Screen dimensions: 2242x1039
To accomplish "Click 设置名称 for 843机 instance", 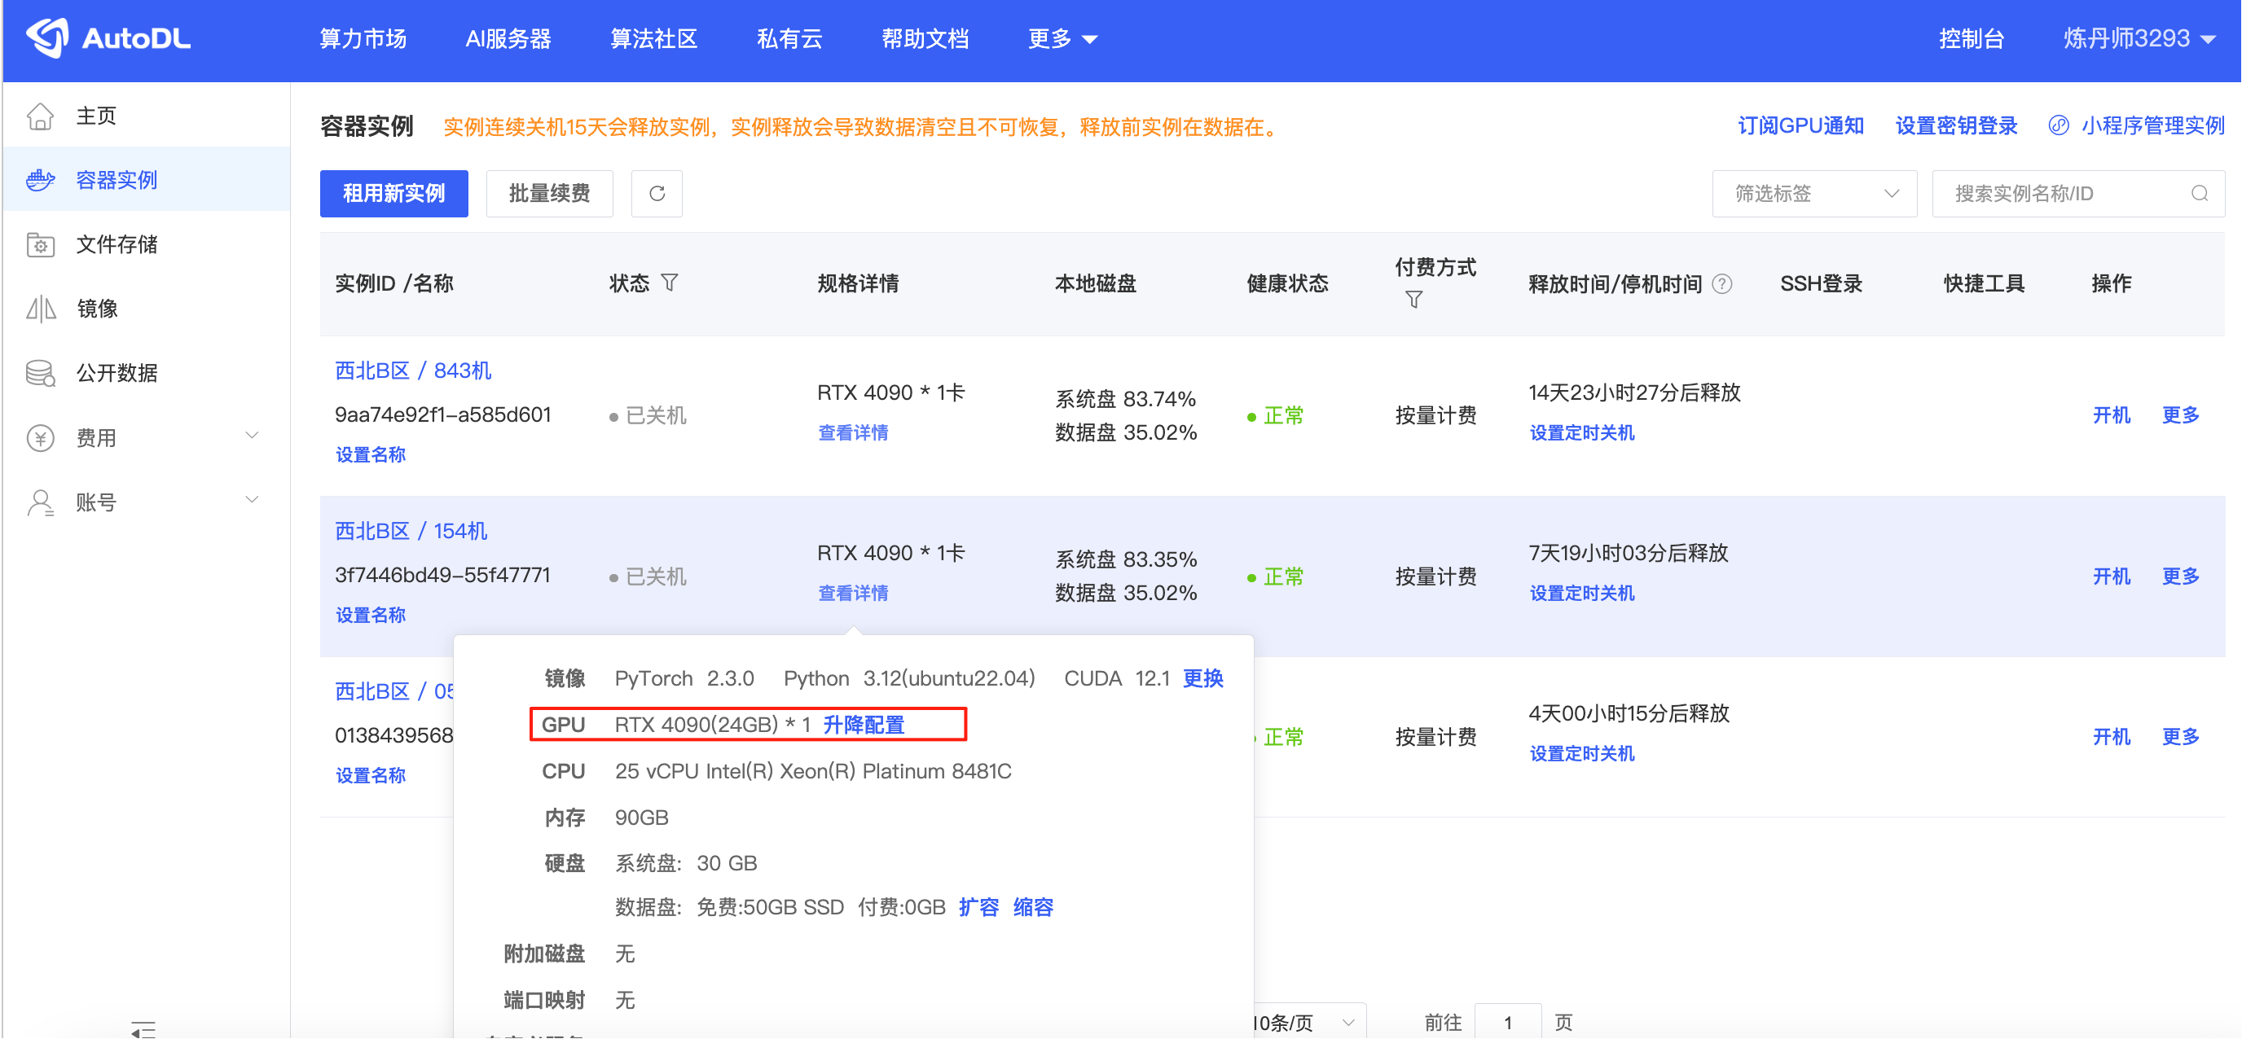I will tap(371, 454).
